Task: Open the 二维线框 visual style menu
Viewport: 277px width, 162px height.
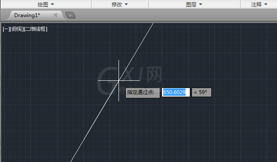Action: pos(36,29)
